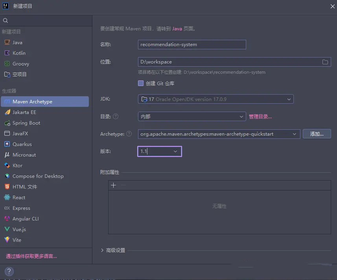The width and height of the screenshot is (337, 280).
Task: Choose Jakarta EE generator
Action: click(x=45, y=112)
